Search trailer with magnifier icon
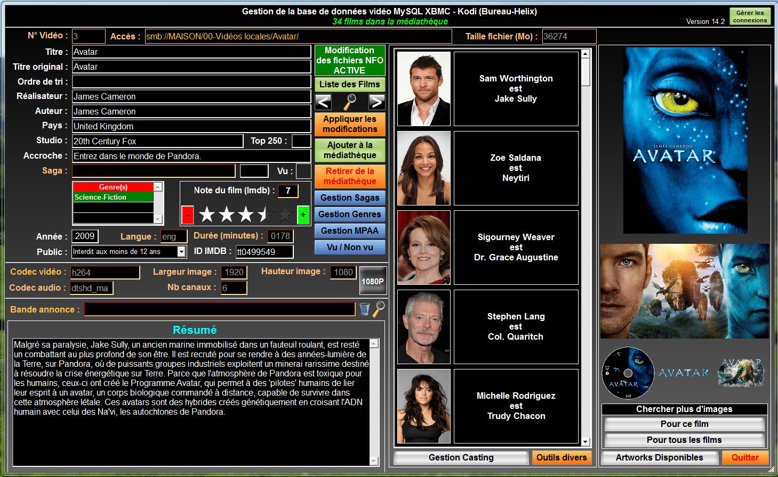The height and width of the screenshot is (477, 778). [x=379, y=309]
